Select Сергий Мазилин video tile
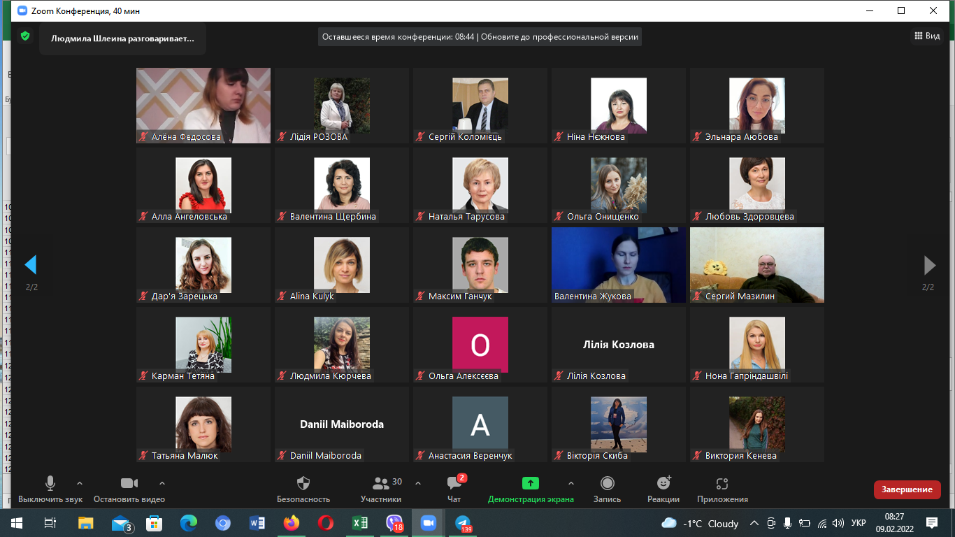 point(757,265)
